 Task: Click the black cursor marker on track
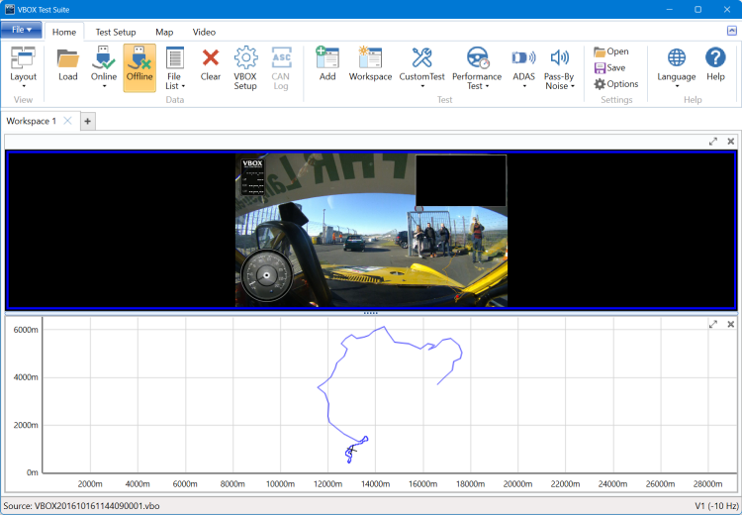[351, 450]
